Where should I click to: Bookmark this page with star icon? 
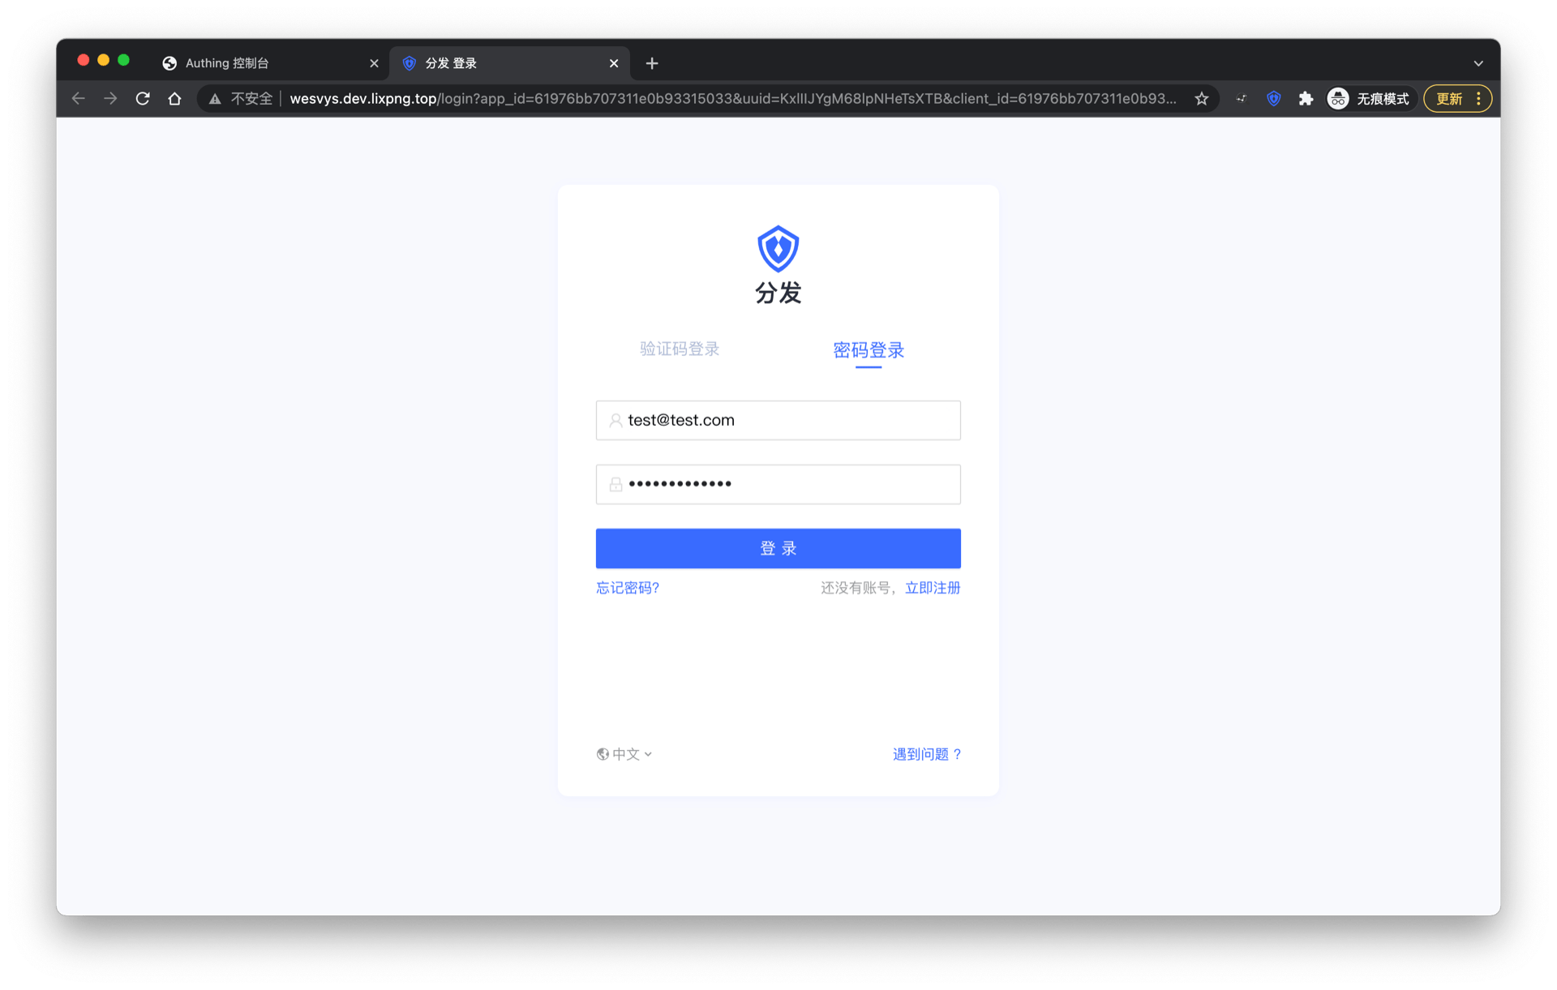[x=1201, y=99]
